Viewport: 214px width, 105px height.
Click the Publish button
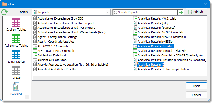pyautogui.click(x=196, y=12)
